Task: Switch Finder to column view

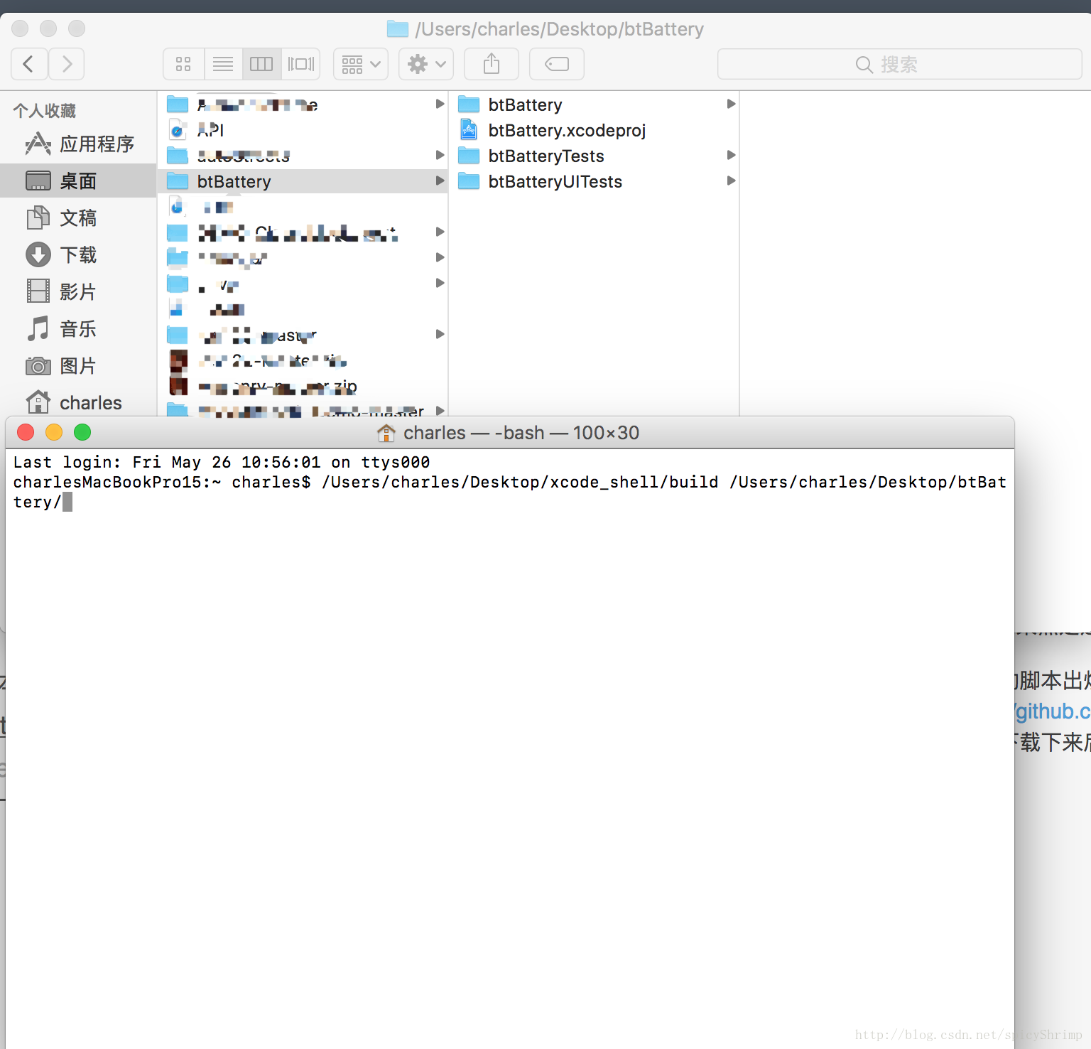Action: (261, 64)
